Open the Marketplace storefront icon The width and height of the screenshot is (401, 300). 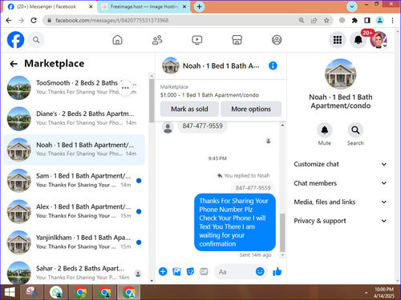pos(237,40)
